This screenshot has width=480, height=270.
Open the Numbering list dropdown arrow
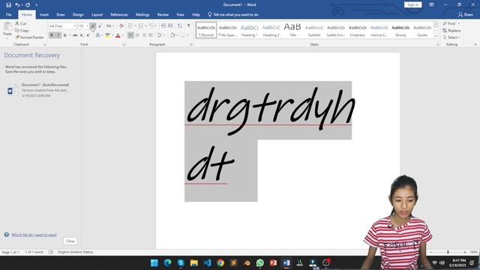pos(145,26)
